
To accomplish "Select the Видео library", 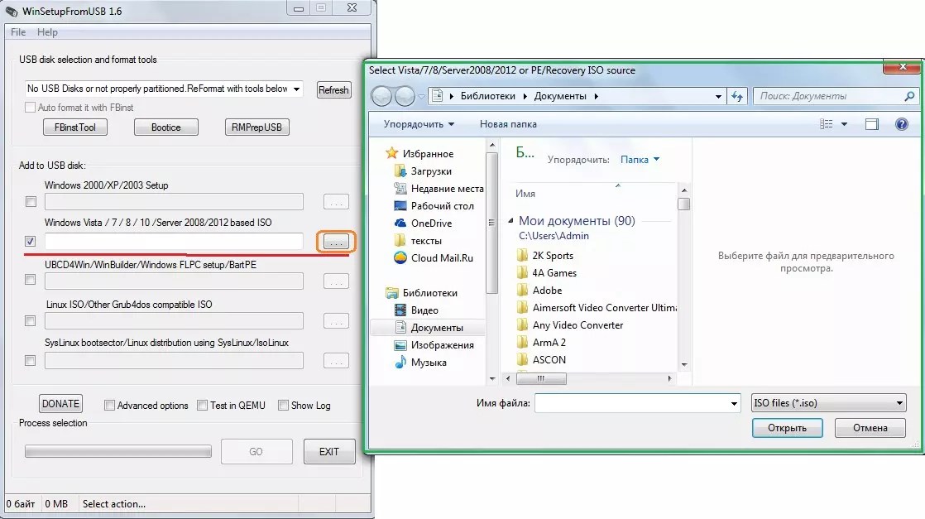I will pyautogui.click(x=424, y=310).
